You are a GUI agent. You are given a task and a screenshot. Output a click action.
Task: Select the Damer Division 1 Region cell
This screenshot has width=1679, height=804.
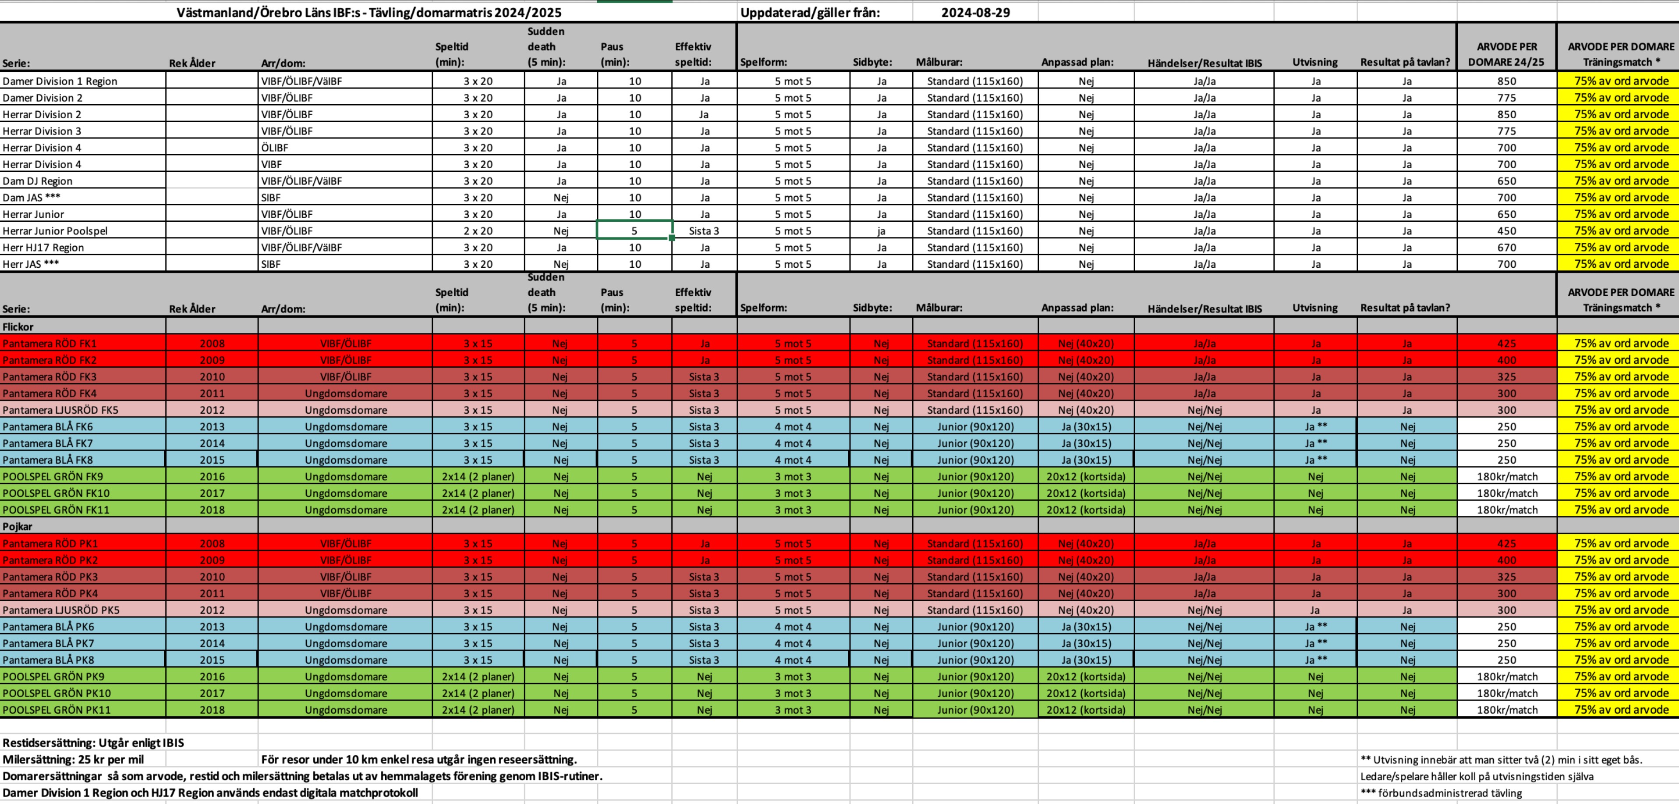pos(60,81)
